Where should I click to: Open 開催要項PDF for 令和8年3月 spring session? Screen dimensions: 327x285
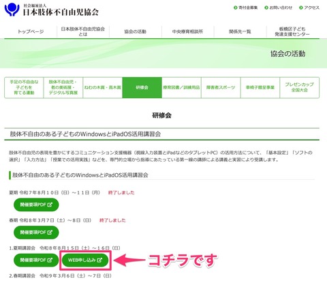pos(36,232)
